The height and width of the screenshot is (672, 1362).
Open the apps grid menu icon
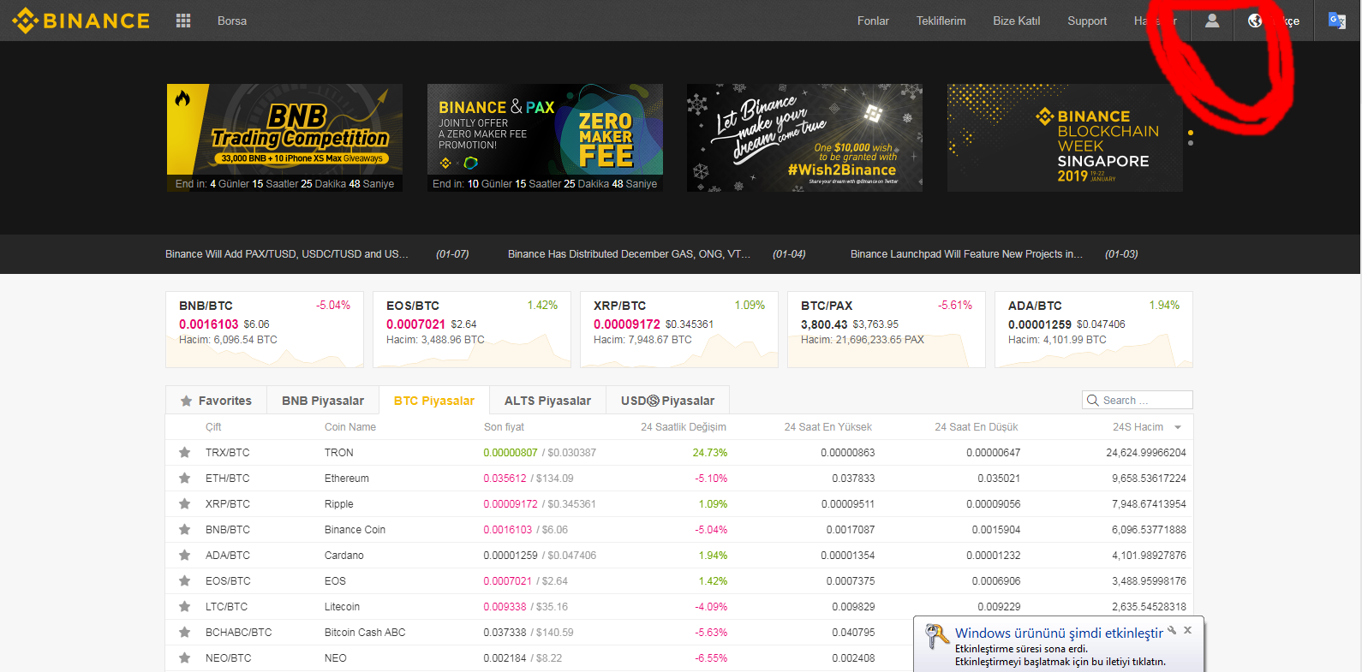tap(183, 21)
